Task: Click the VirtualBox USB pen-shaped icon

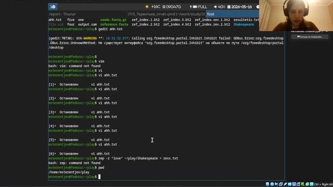Action: [x=285, y=184]
